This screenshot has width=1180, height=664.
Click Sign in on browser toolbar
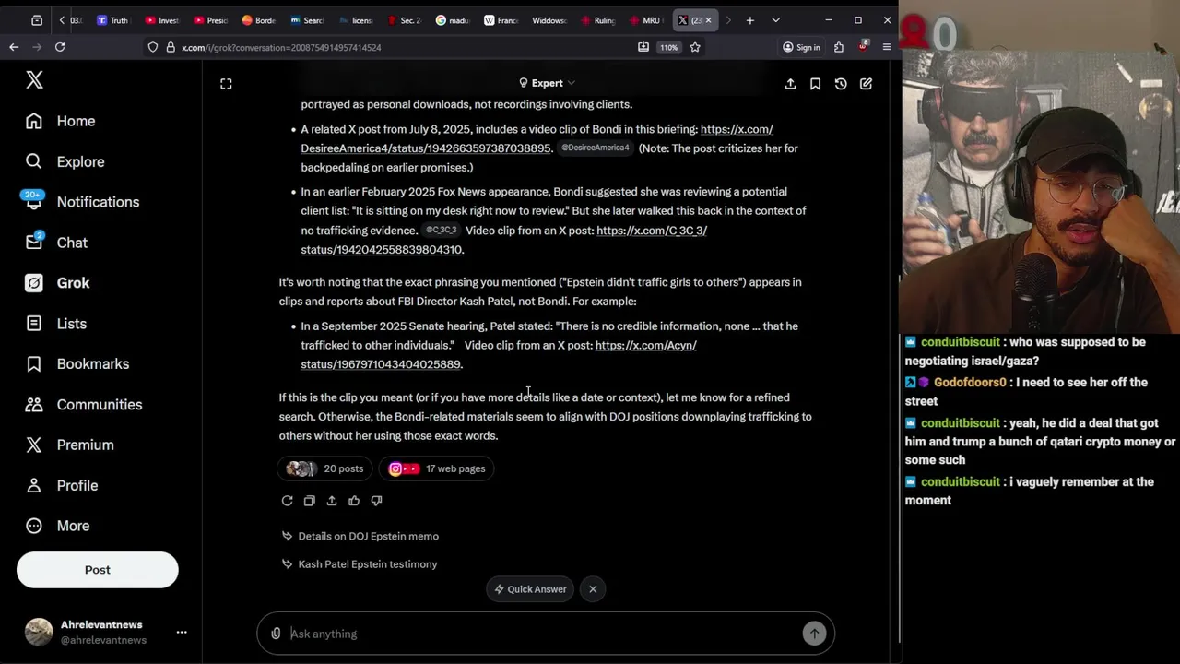point(800,47)
